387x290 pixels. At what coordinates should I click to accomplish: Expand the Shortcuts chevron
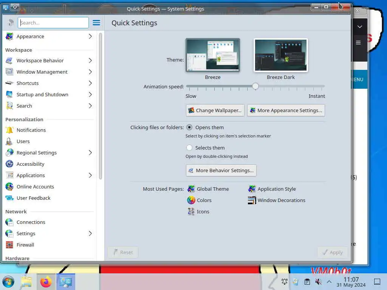pyautogui.click(x=90, y=83)
